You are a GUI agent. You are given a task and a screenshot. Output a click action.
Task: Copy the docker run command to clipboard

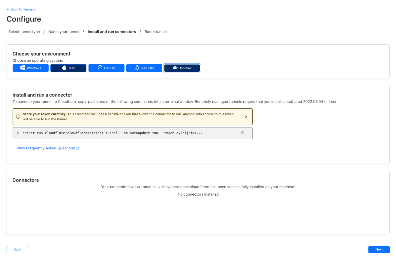tap(242, 133)
